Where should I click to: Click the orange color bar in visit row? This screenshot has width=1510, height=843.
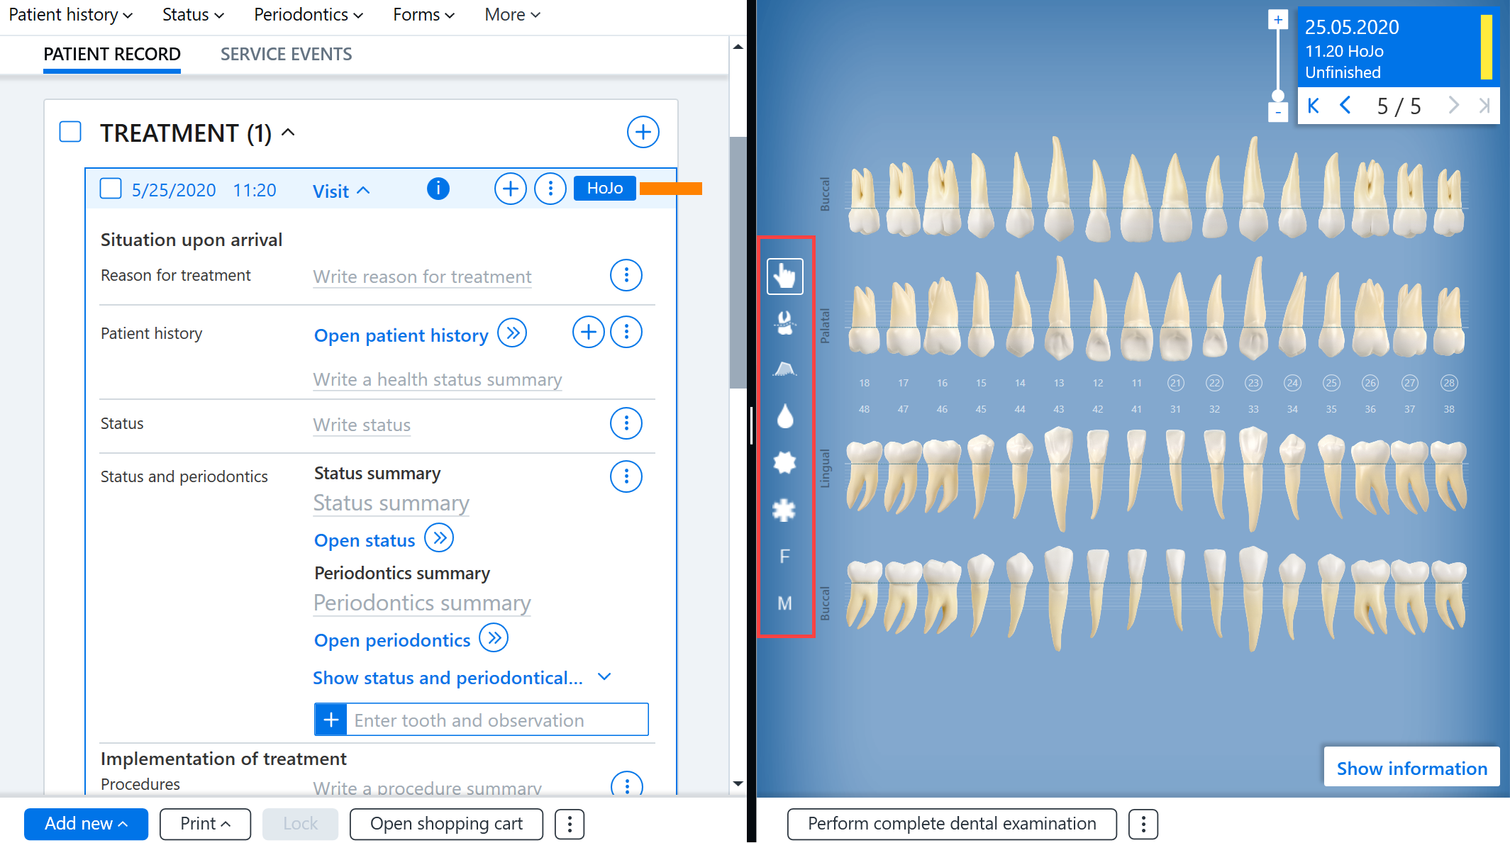[671, 188]
